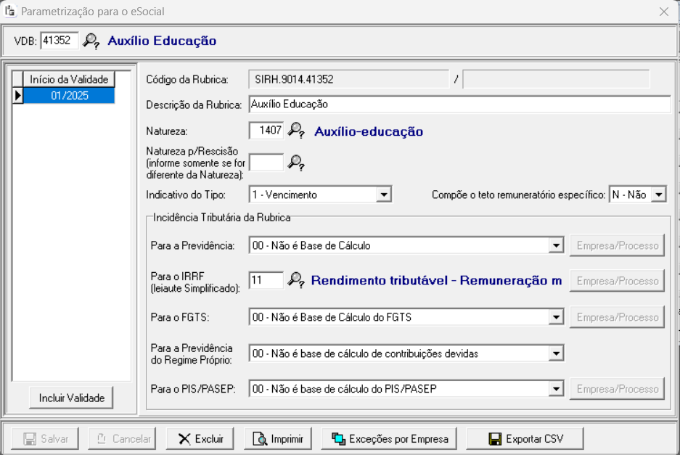Image resolution: width=680 pixels, height=455 pixels.
Task: Select the 01/2025 validity row
Action: point(69,96)
